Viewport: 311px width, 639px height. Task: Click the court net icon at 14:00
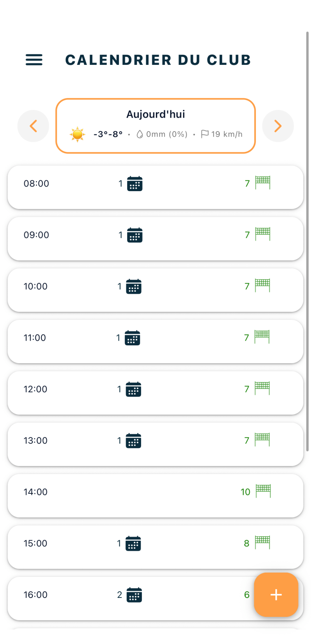click(x=263, y=491)
